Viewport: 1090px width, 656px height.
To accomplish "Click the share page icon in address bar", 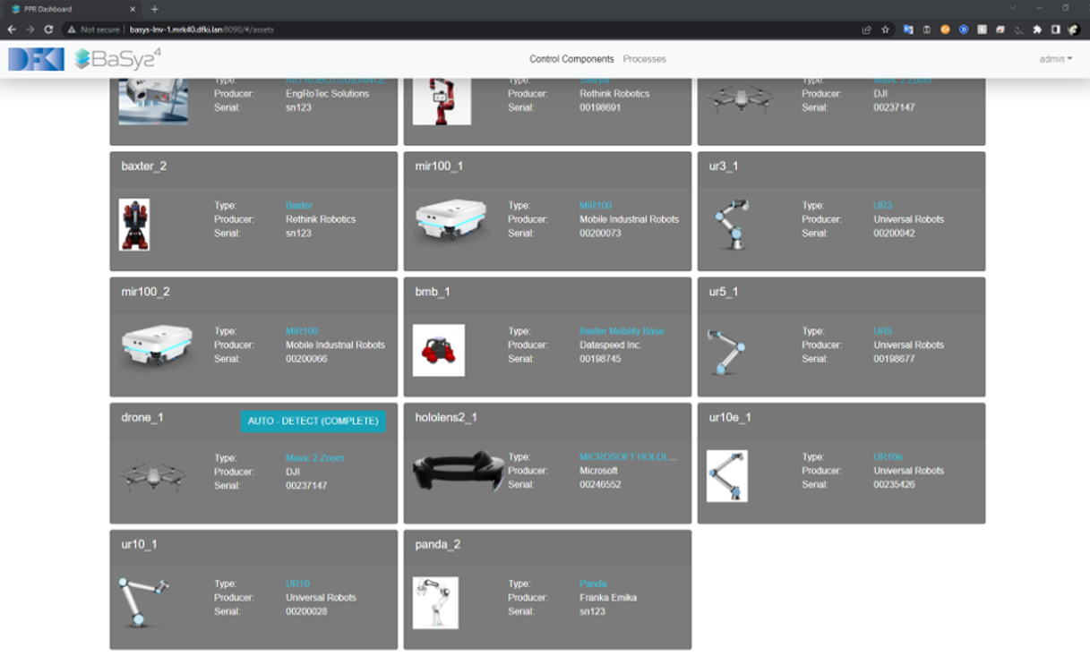I will point(866,30).
